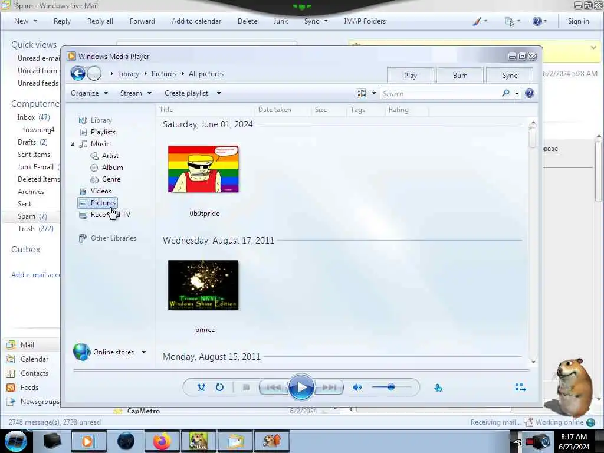Click into the Media Player Search box
This screenshot has width=604, height=453.
click(x=441, y=93)
